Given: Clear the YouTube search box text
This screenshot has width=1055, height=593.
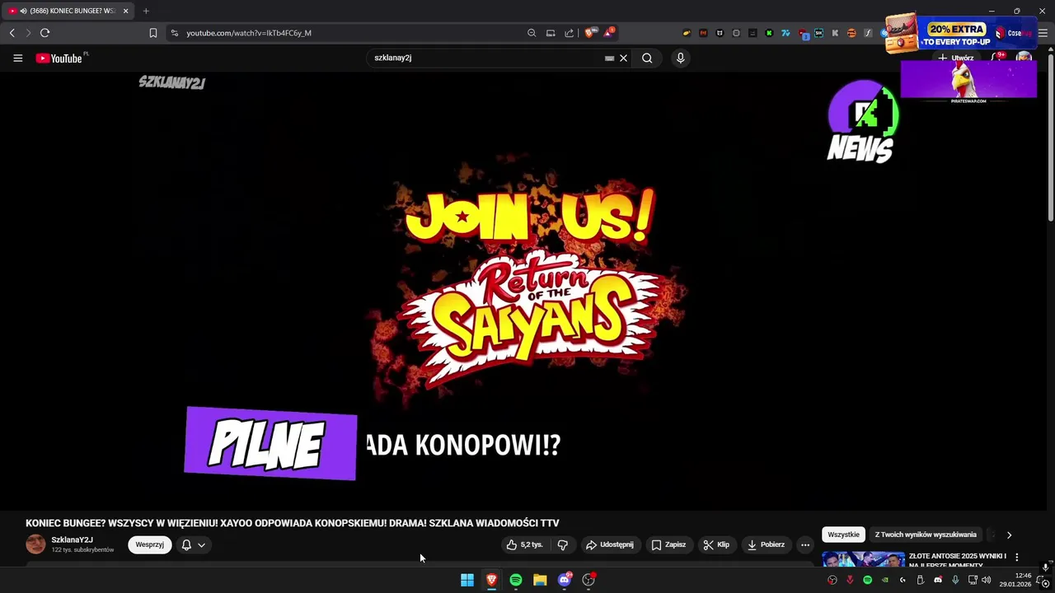Looking at the screenshot, I should 624,58.
